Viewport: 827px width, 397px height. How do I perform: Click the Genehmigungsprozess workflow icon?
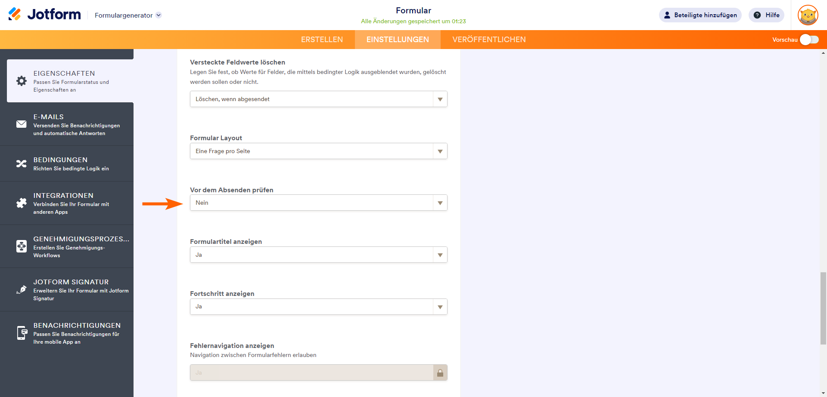pyautogui.click(x=22, y=246)
